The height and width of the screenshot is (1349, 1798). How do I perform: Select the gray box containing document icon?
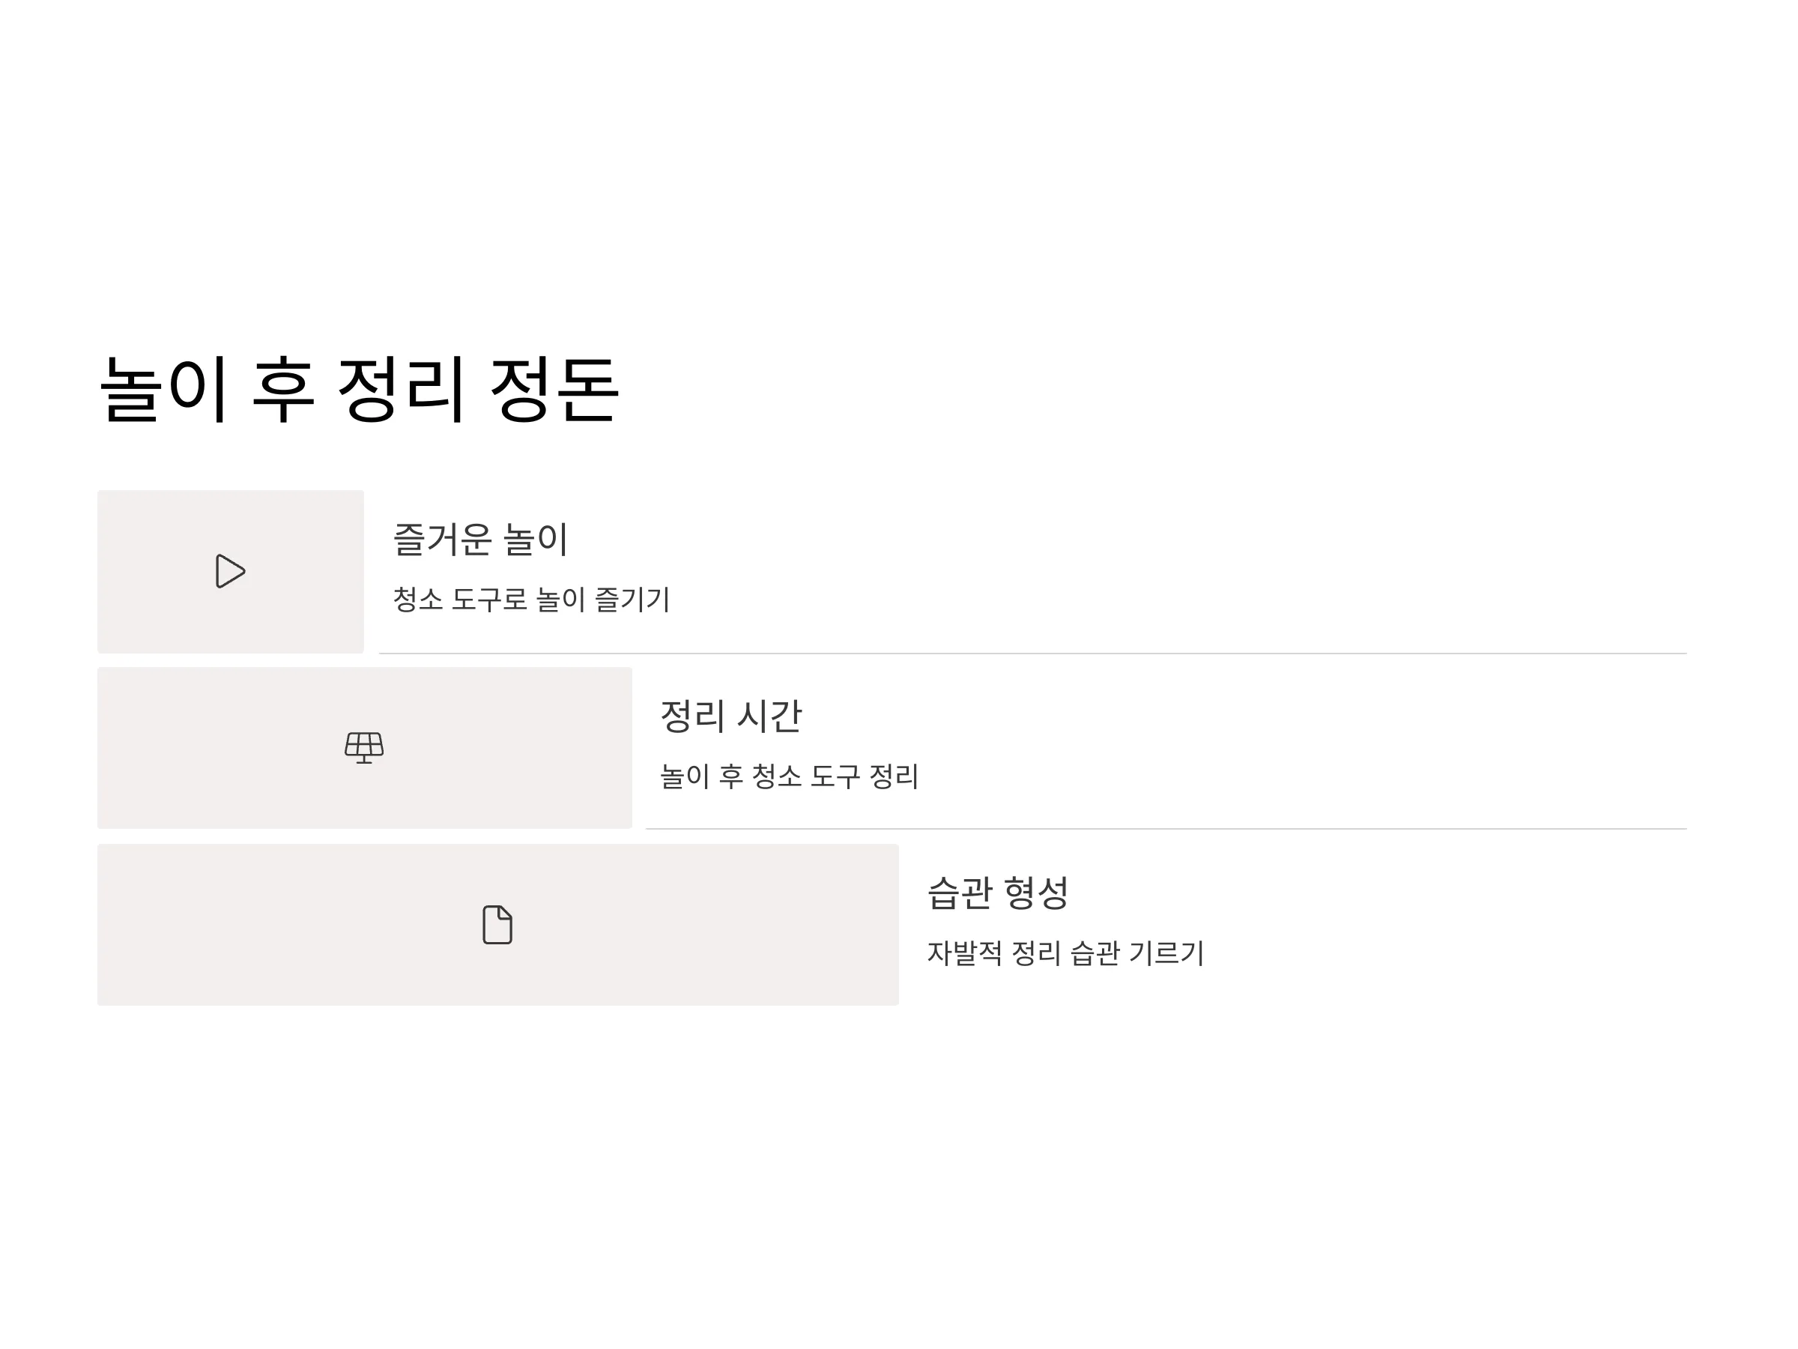[x=498, y=925]
